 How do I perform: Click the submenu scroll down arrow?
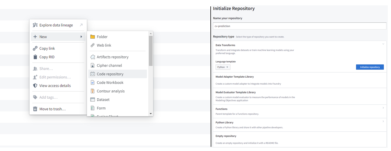pos(151,114)
